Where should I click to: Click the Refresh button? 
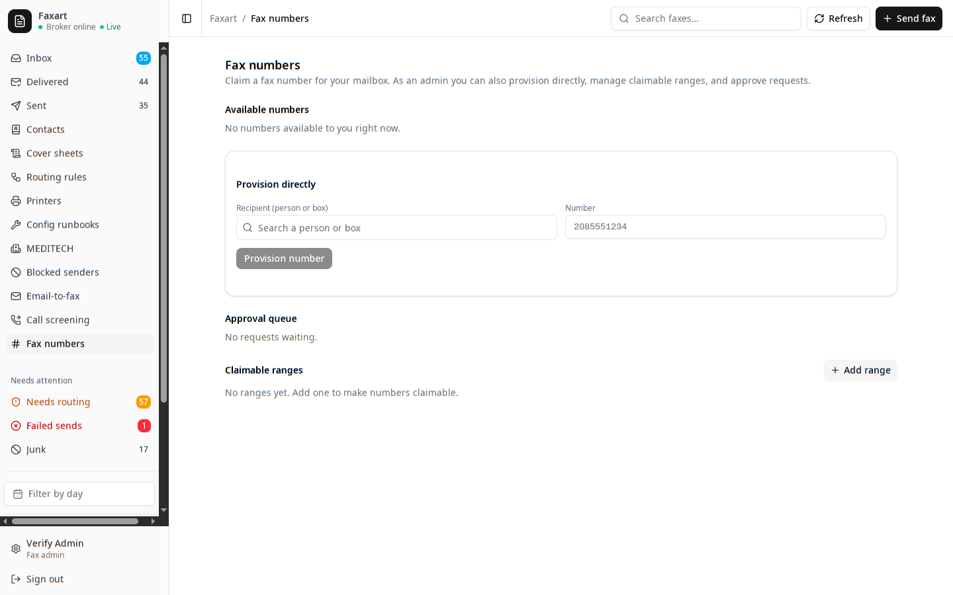click(x=839, y=19)
